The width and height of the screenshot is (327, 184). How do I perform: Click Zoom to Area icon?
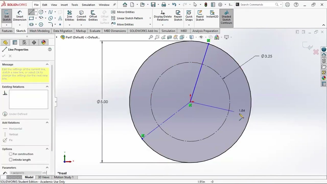[157, 37]
